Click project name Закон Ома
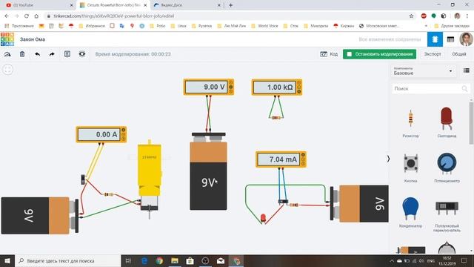This screenshot has height=267, width=474. click(33, 39)
